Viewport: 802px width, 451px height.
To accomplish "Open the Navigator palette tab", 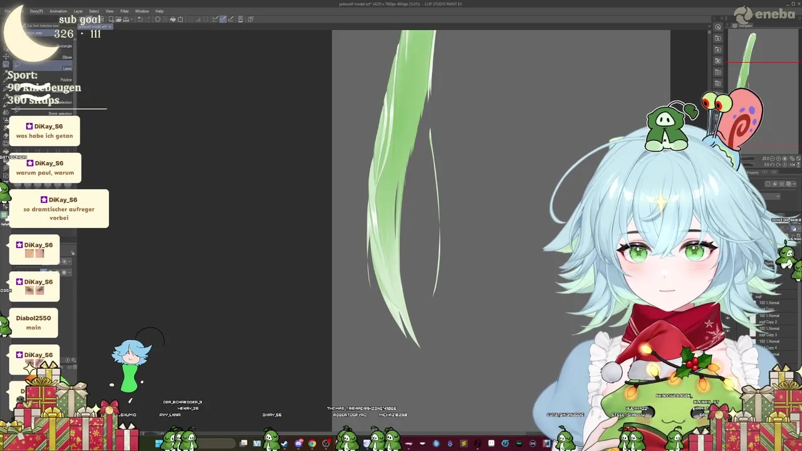I will (742, 26).
